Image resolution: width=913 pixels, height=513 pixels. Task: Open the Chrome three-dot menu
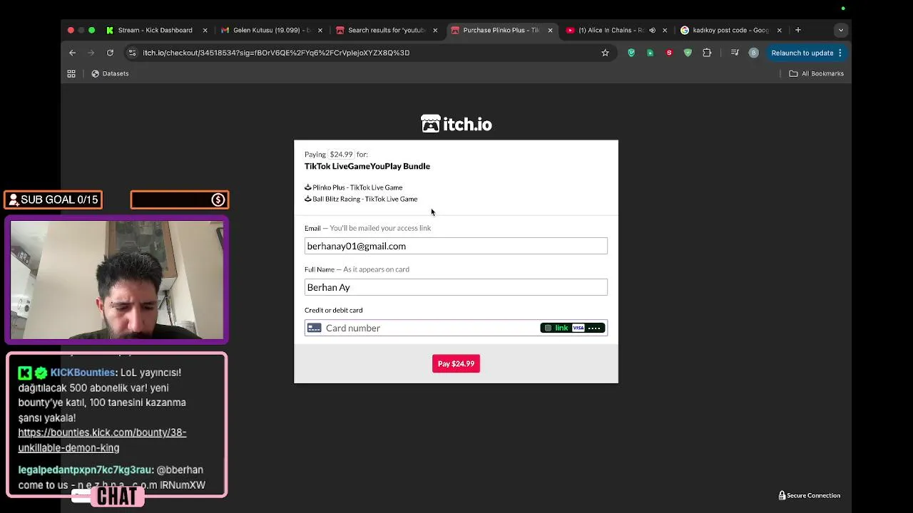(x=840, y=53)
